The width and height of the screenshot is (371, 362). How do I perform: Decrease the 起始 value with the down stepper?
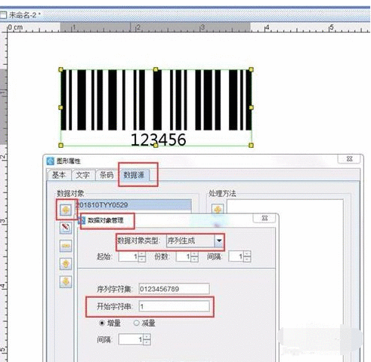[142, 259]
